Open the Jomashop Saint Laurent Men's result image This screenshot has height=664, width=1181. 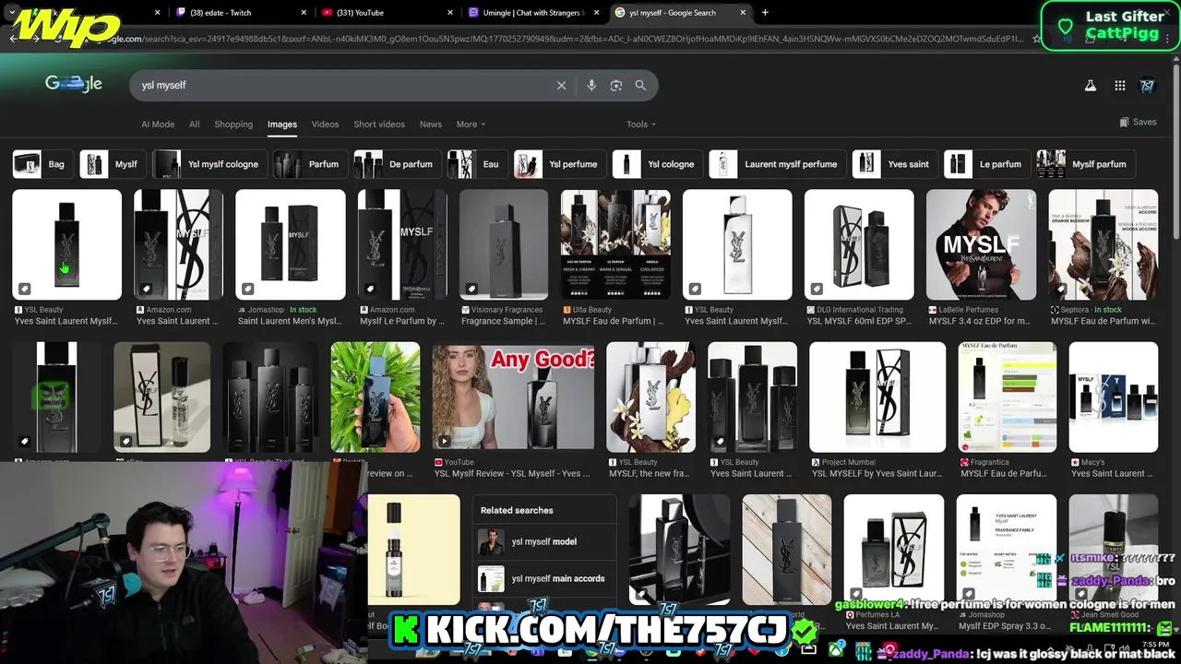[291, 244]
